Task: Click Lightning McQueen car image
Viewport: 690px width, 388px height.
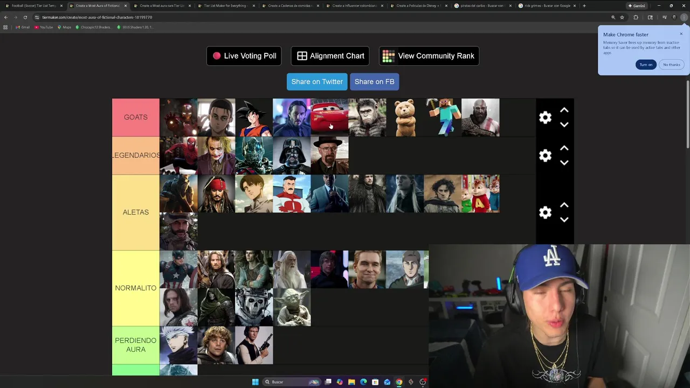Action: pyautogui.click(x=329, y=117)
